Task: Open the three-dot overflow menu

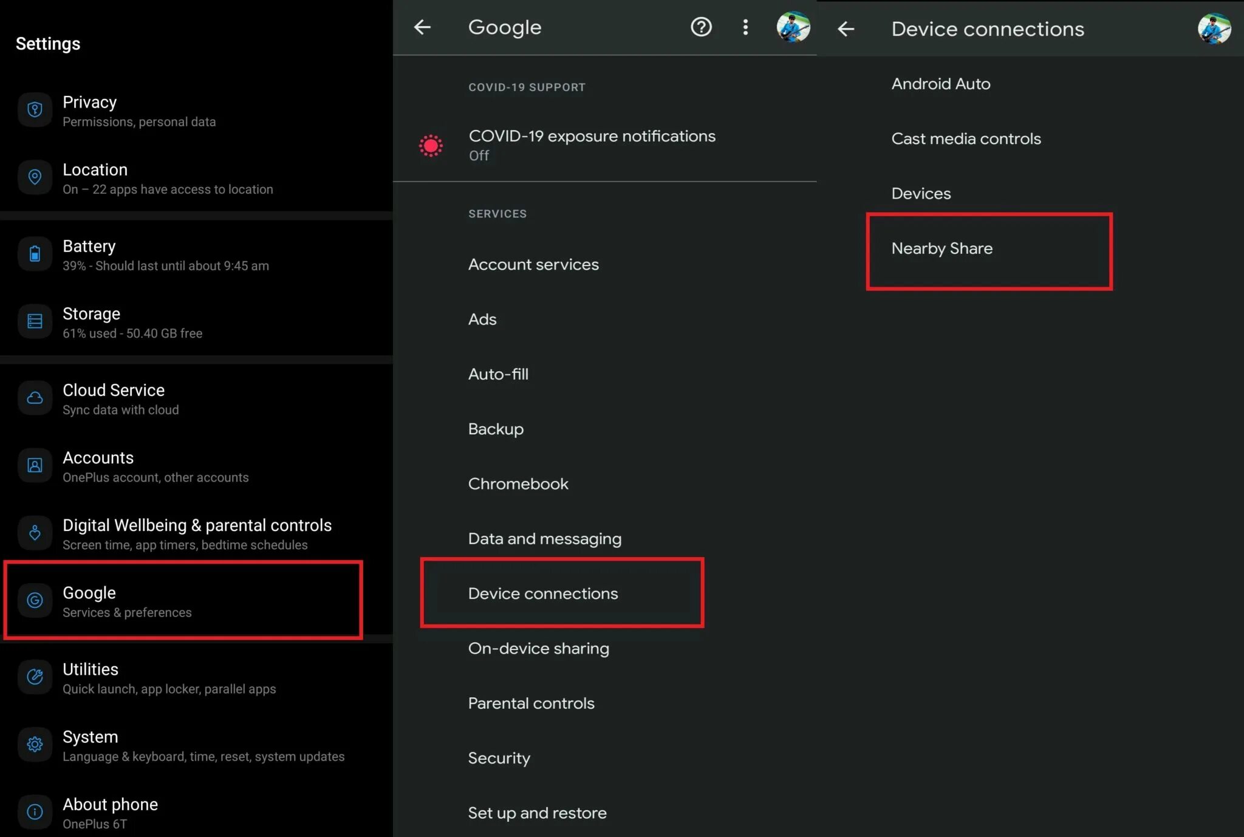Action: pyautogui.click(x=745, y=27)
